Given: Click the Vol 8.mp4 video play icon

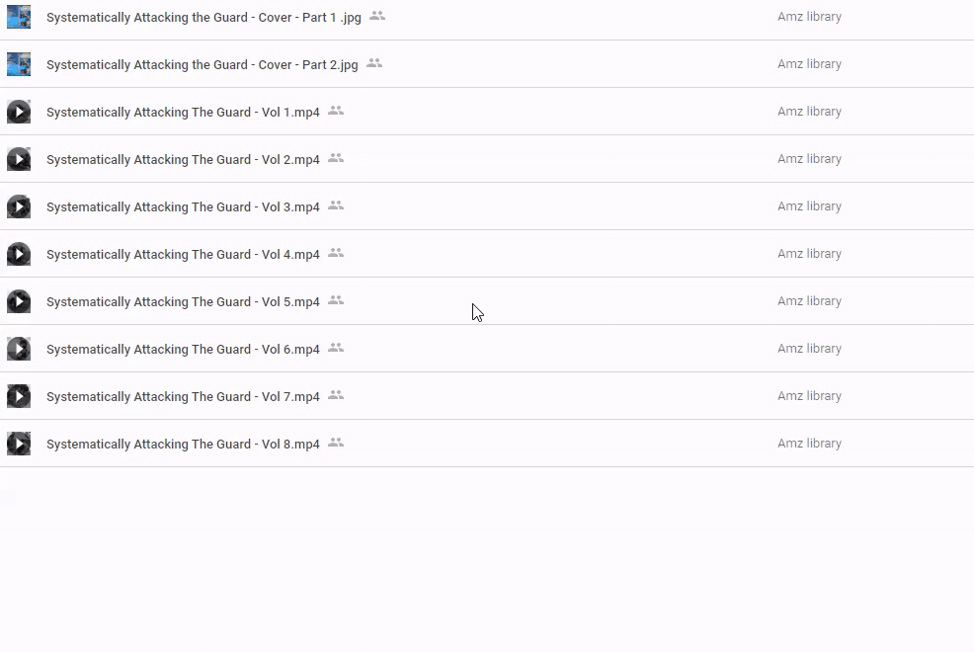Looking at the screenshot, I should tap(19, 444).
